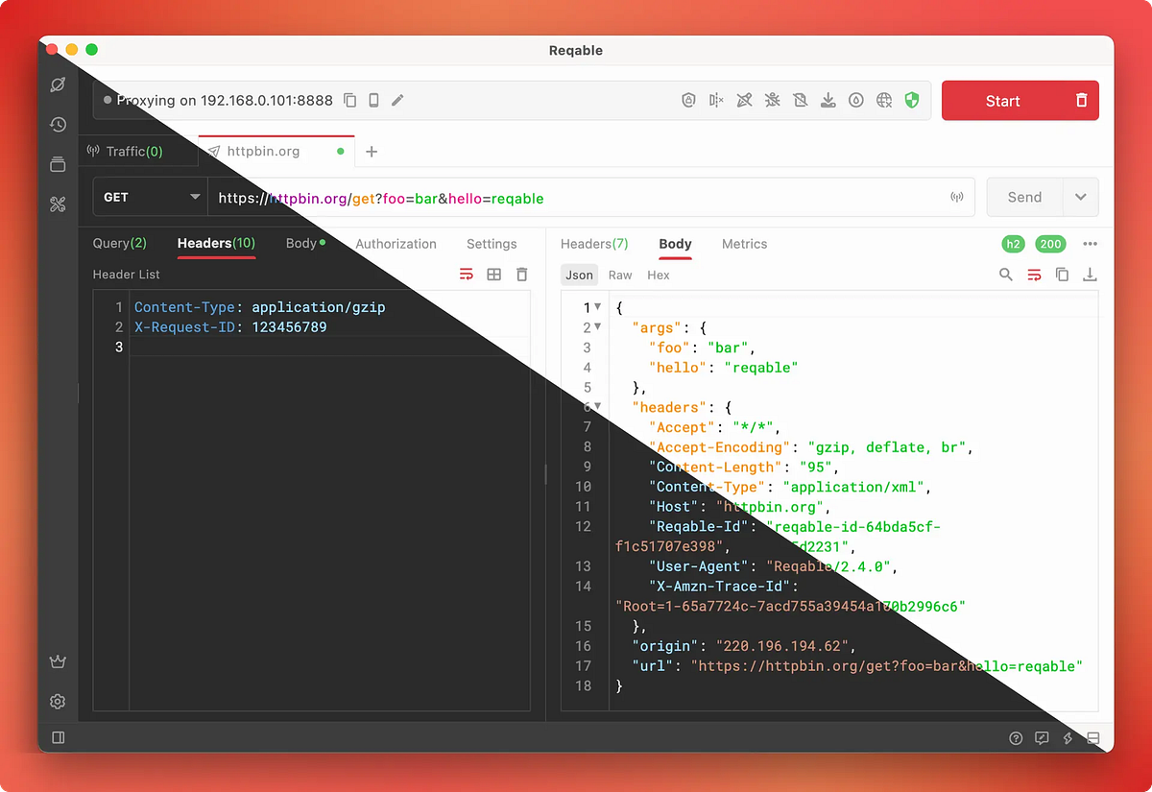Toggle line wrapping in the header editor
1152x792 pixels.
tap(466, 275)
